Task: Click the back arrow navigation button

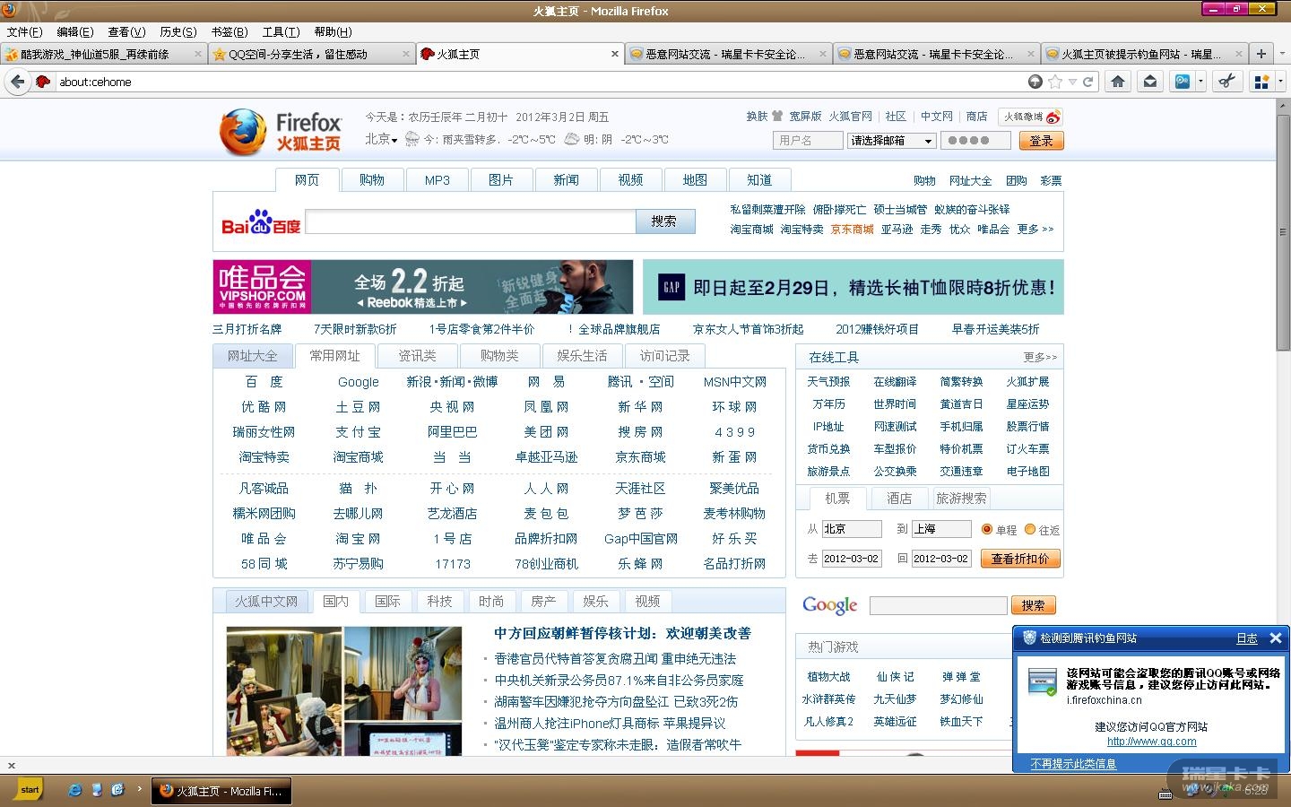Action: (x=17, y=82)
